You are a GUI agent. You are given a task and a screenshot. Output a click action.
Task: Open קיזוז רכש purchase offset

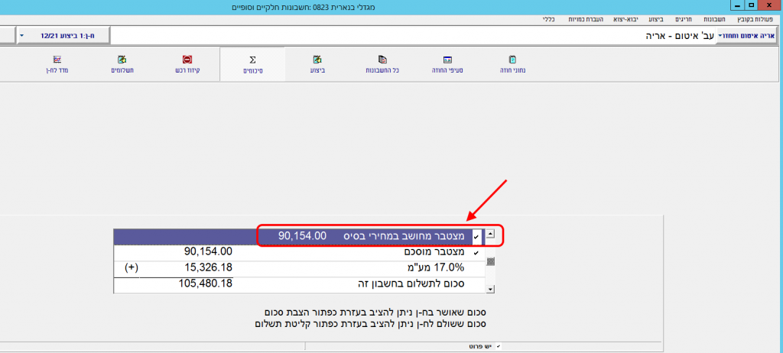point(187,64)
